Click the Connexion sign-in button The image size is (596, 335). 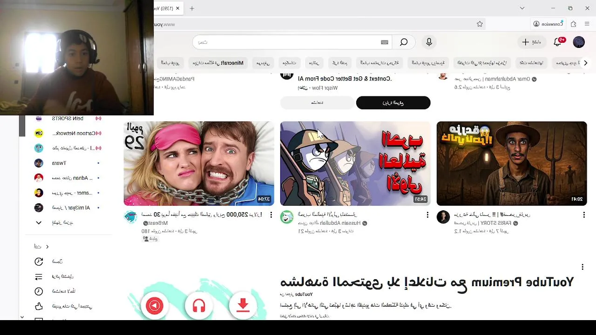pyautogui.click(x=548, y=24)
